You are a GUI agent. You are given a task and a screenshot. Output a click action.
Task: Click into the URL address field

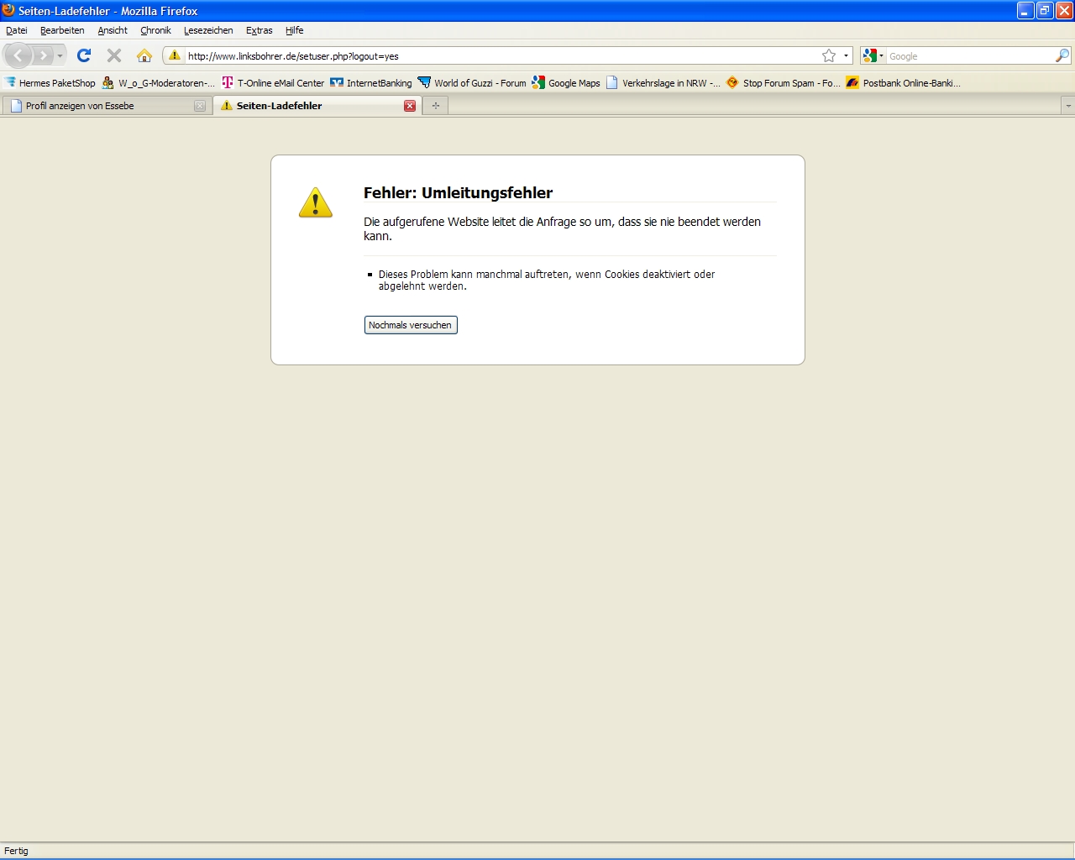tap(496, 56)
